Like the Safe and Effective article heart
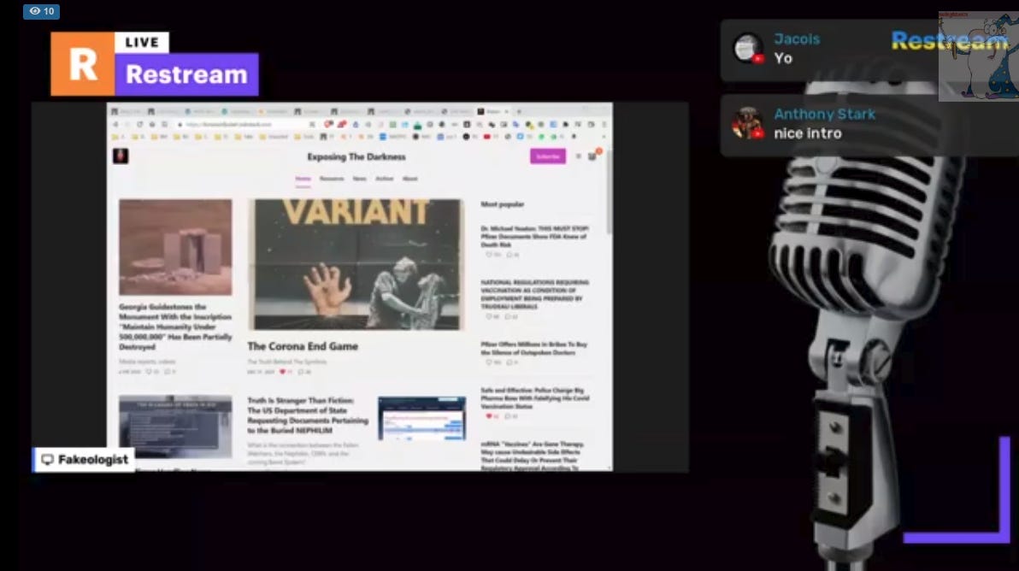 click(489, 415)
